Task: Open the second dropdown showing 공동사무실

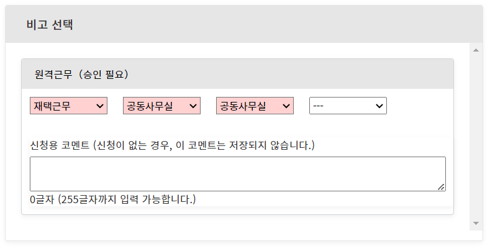Action: tap(161, 106)
